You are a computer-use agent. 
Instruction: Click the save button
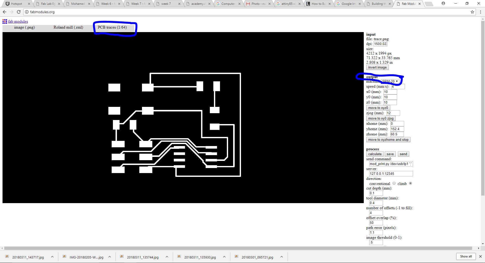point(390,154)
